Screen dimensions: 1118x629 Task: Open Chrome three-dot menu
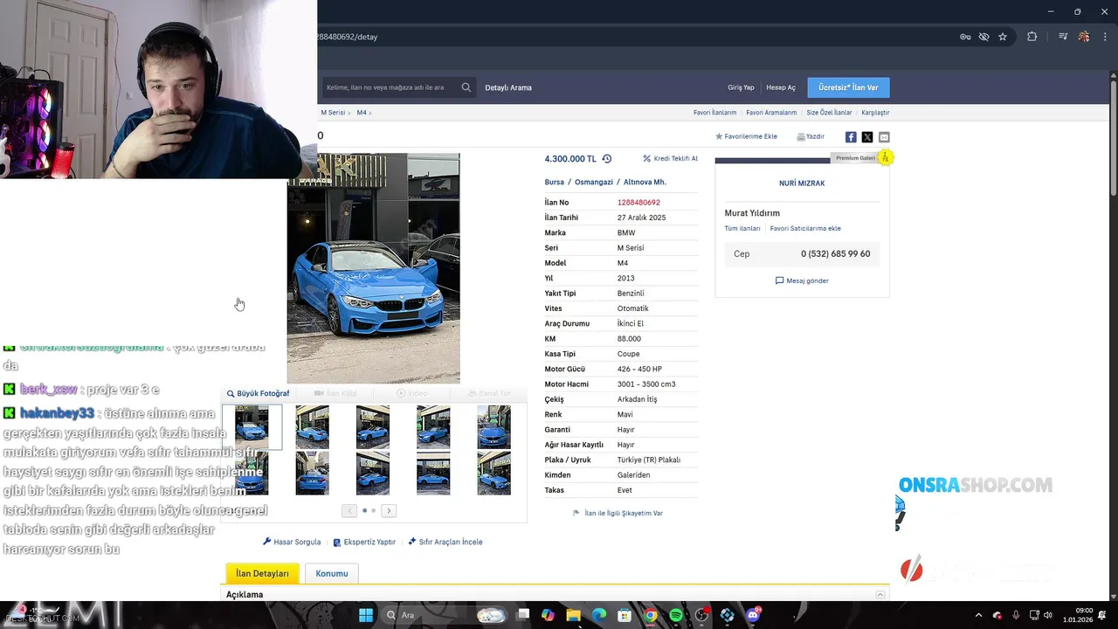click(1104, 37)
